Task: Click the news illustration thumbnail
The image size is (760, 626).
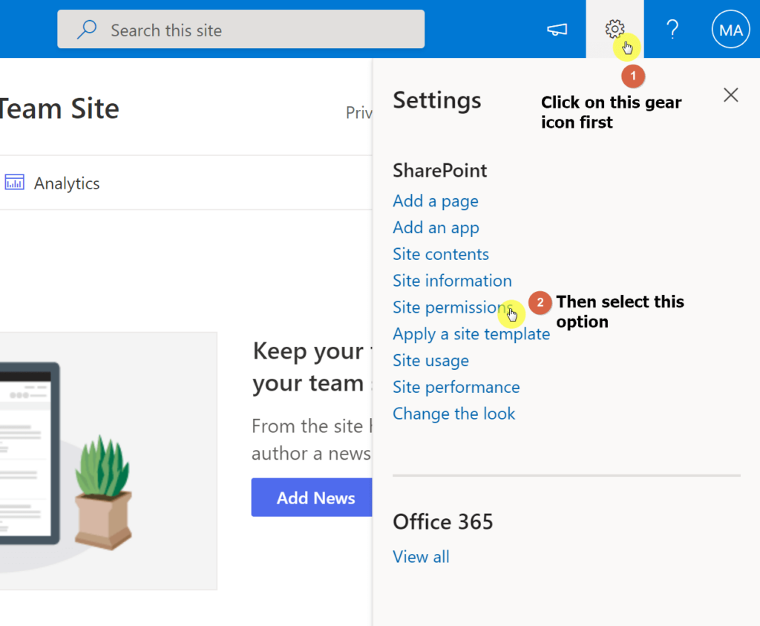Action: [108, 461]
